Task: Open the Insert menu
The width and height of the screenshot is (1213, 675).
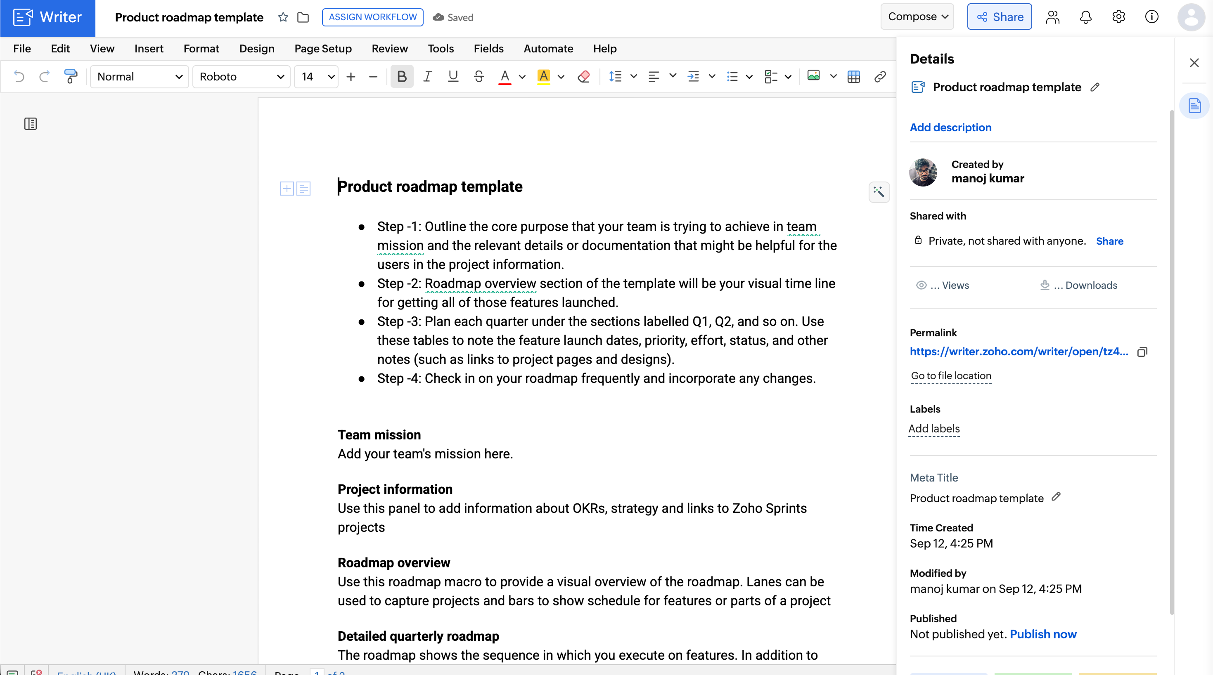Action: coord(149,49)
